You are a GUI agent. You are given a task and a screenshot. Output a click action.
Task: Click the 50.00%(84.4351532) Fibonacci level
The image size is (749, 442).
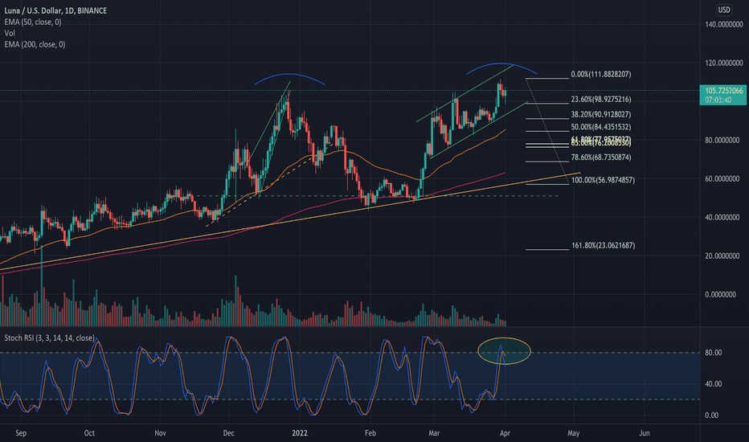pyautogui.click(x=601, y=127)
